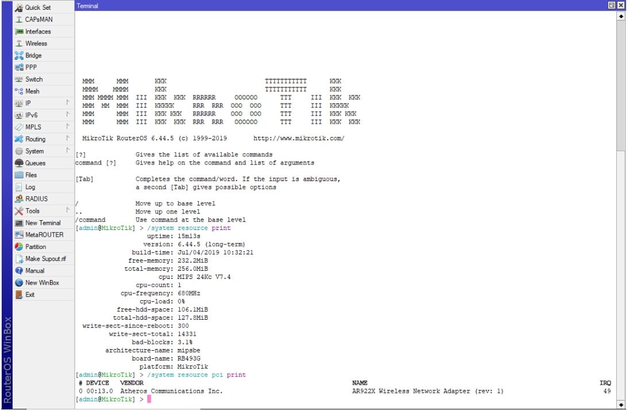This screenshot has width=629, height=410.
Task: Click the board-name value RB493G
Action: point(189,359)
